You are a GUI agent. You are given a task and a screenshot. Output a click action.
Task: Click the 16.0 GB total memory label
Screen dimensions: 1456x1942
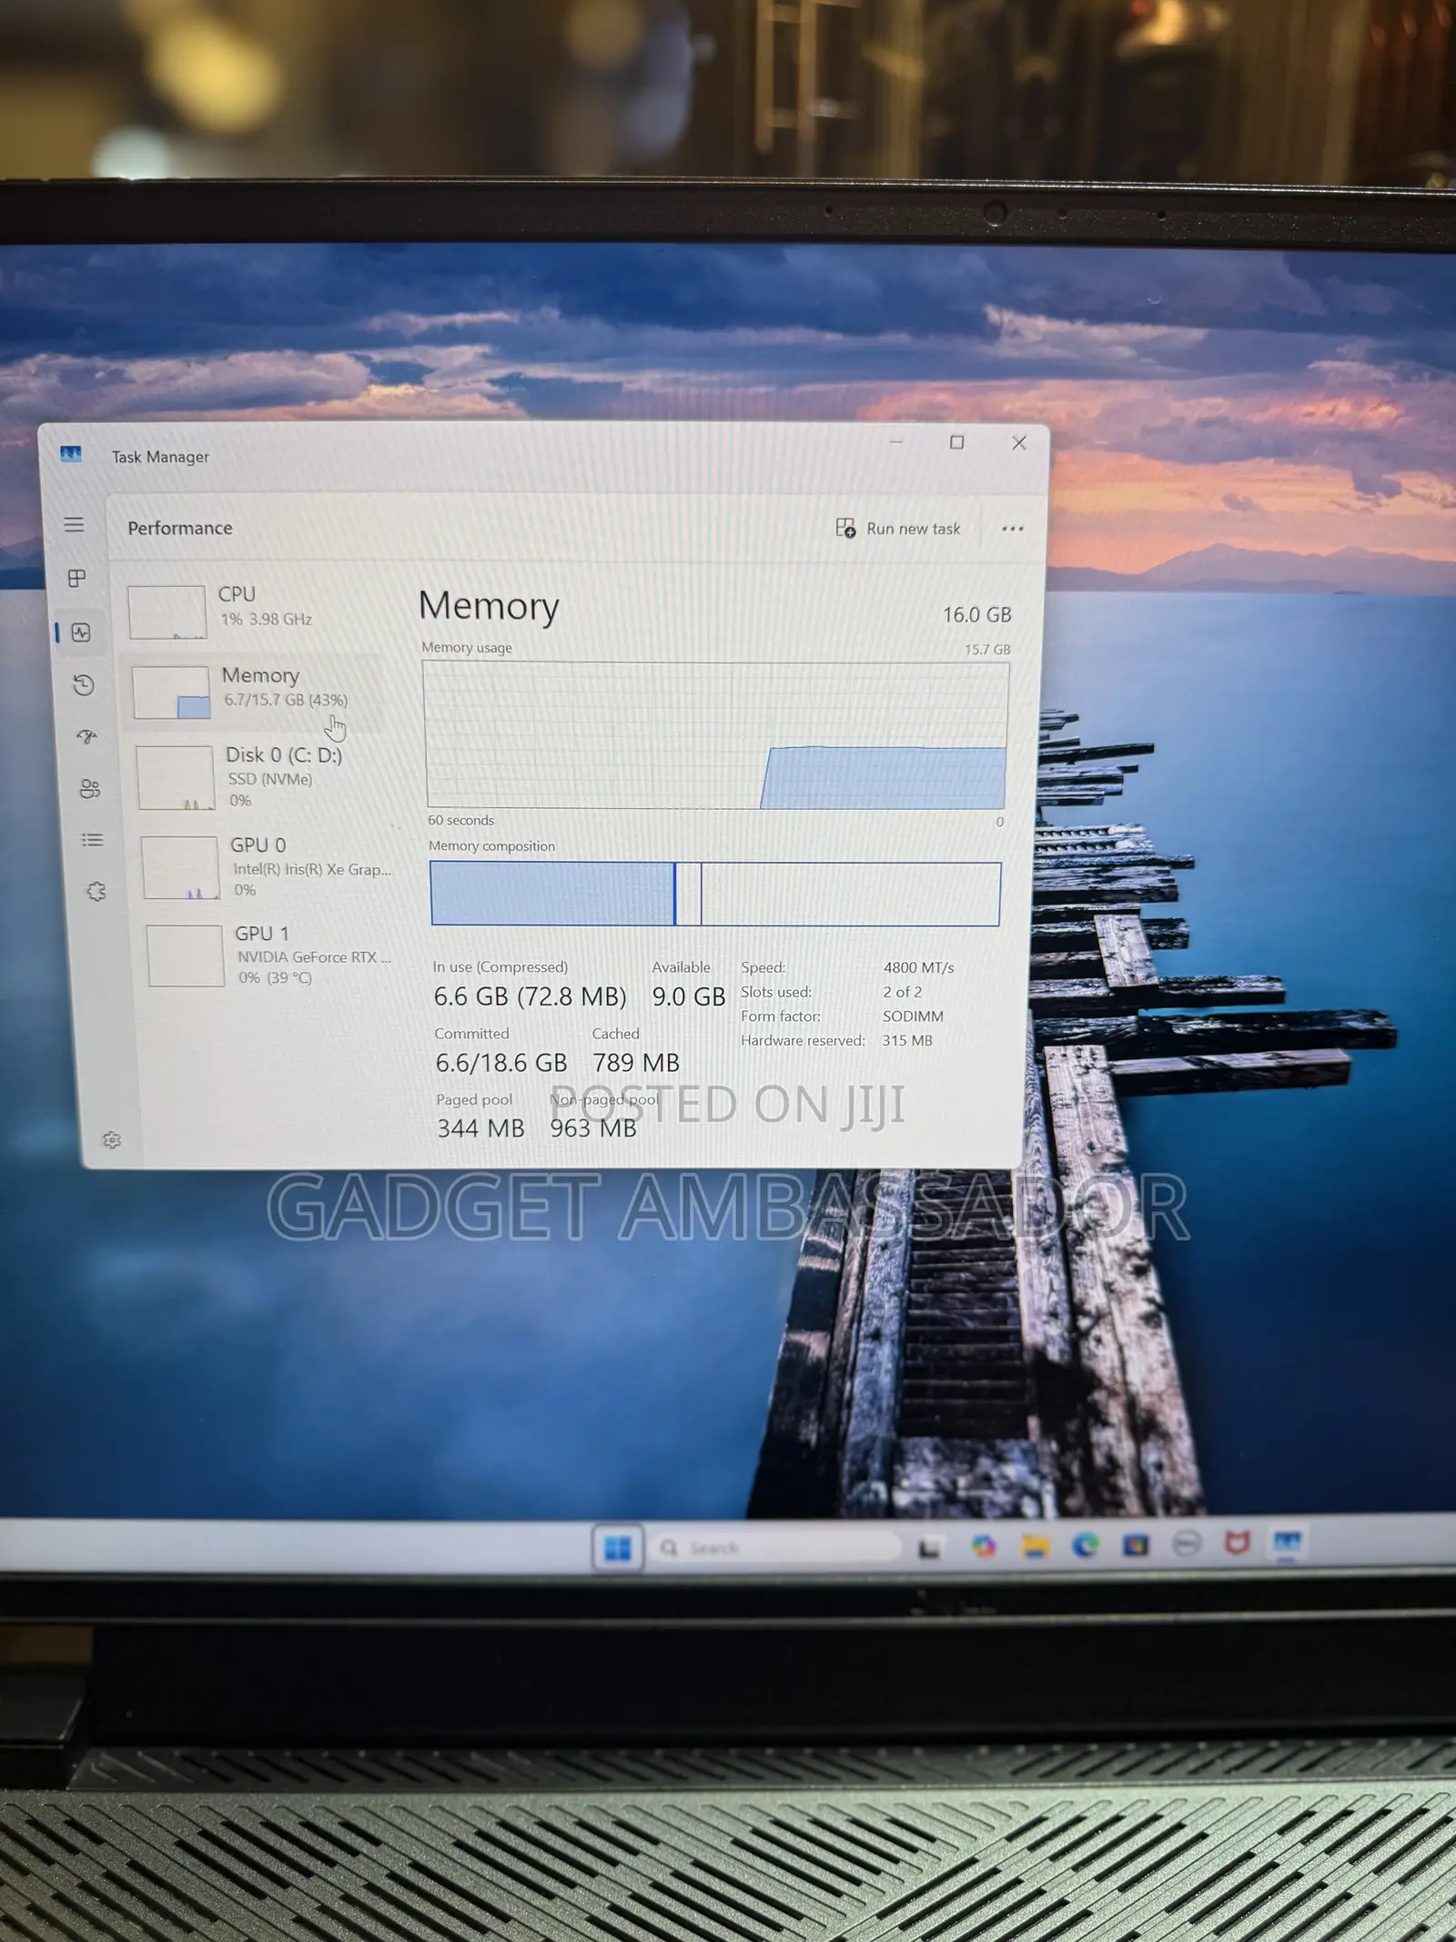[976, 615]
